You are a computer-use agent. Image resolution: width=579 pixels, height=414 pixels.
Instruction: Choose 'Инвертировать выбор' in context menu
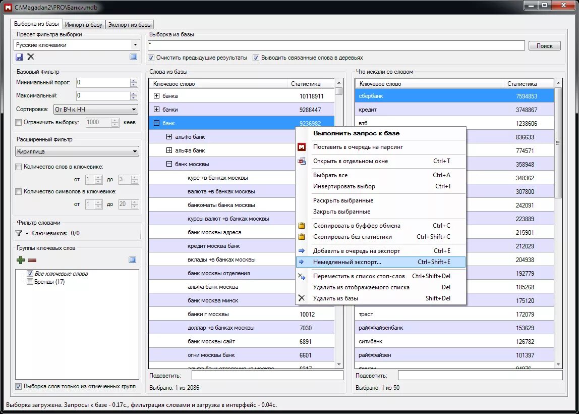pyautogui.click(x=381, y=186)
